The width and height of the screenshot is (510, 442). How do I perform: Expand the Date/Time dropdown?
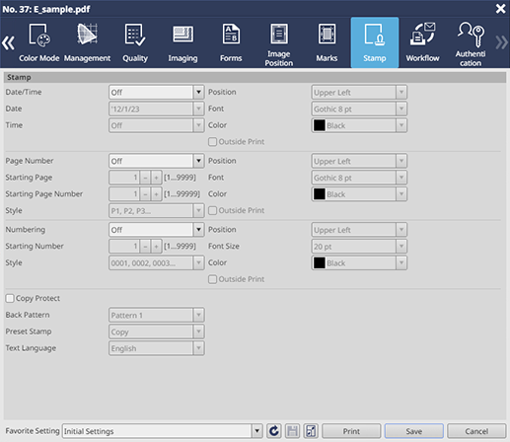pyautogui.click(x=198, y=92)
